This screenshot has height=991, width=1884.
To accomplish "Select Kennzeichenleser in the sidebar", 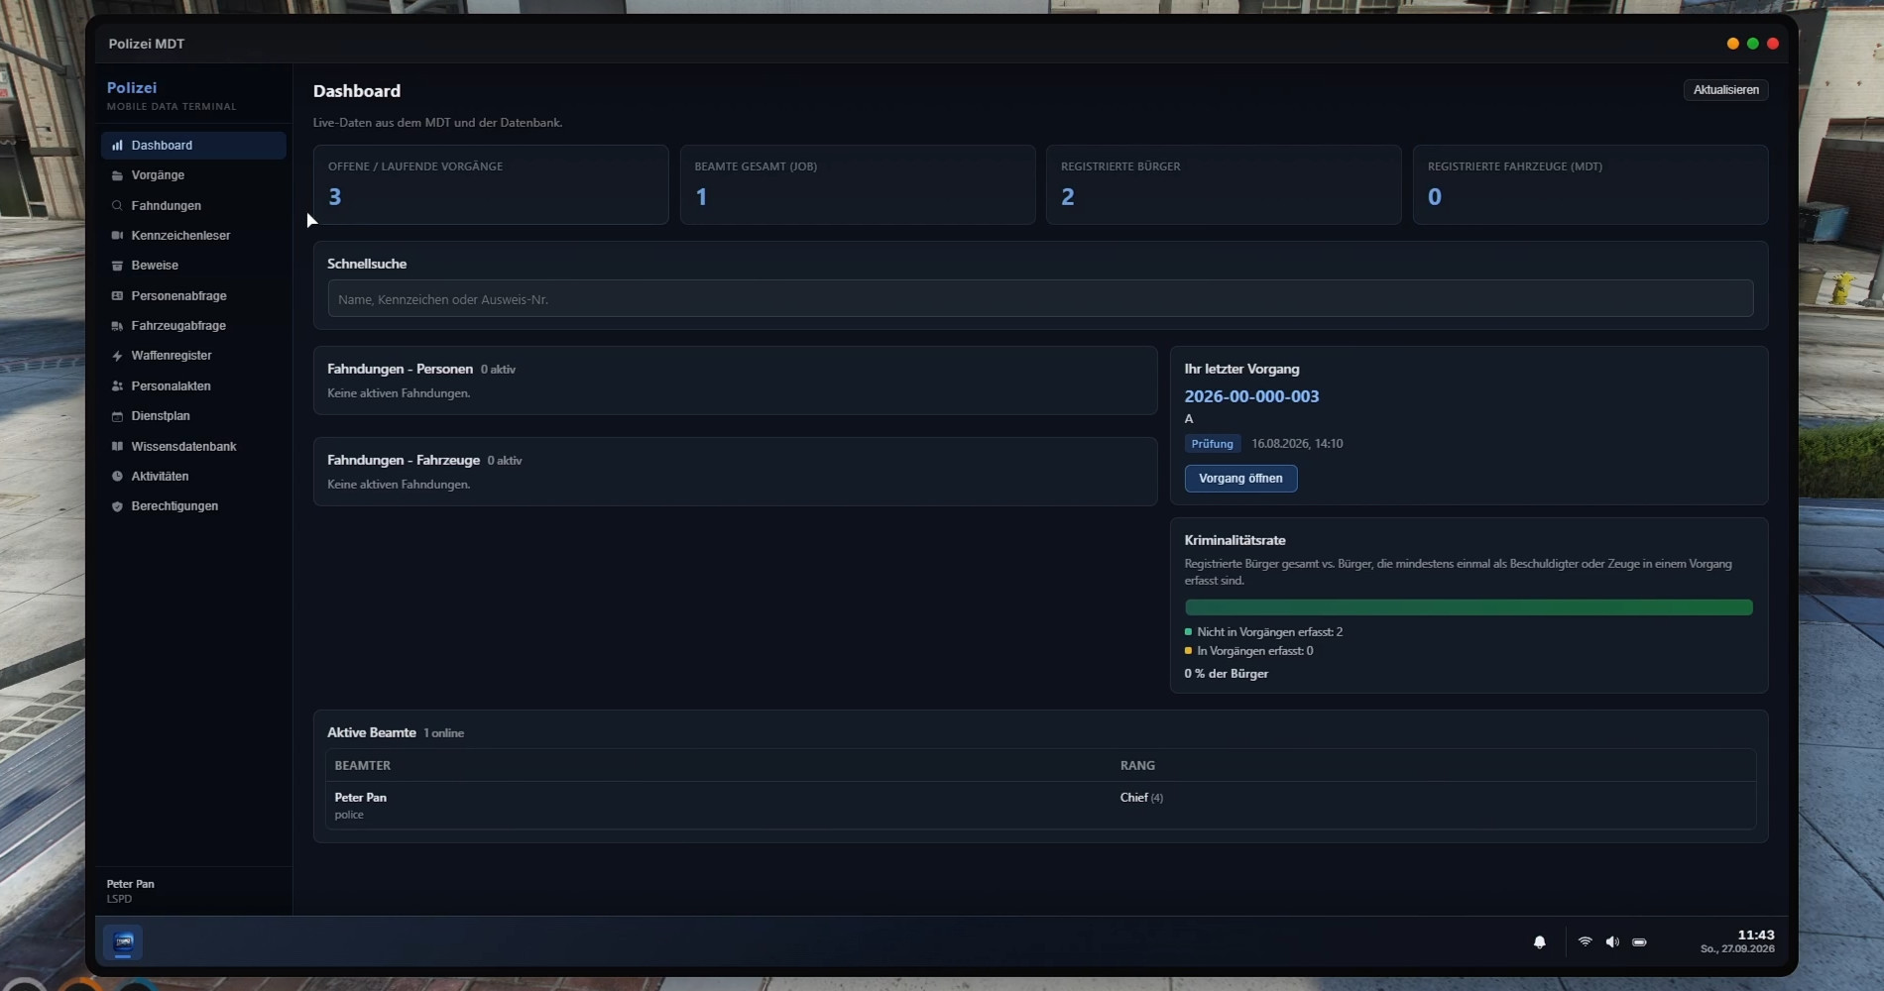I will point(193,236).
